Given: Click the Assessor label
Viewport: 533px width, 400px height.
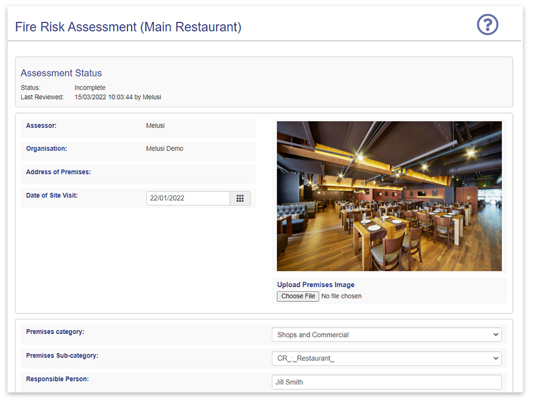Looking at the screenshot, I should pyautogui.click(x=41, y=126).
